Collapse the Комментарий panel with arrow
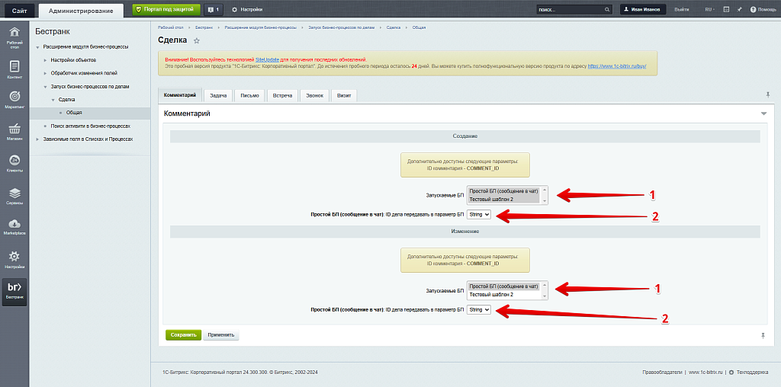 pyautogui.click(x=763, y=114)
